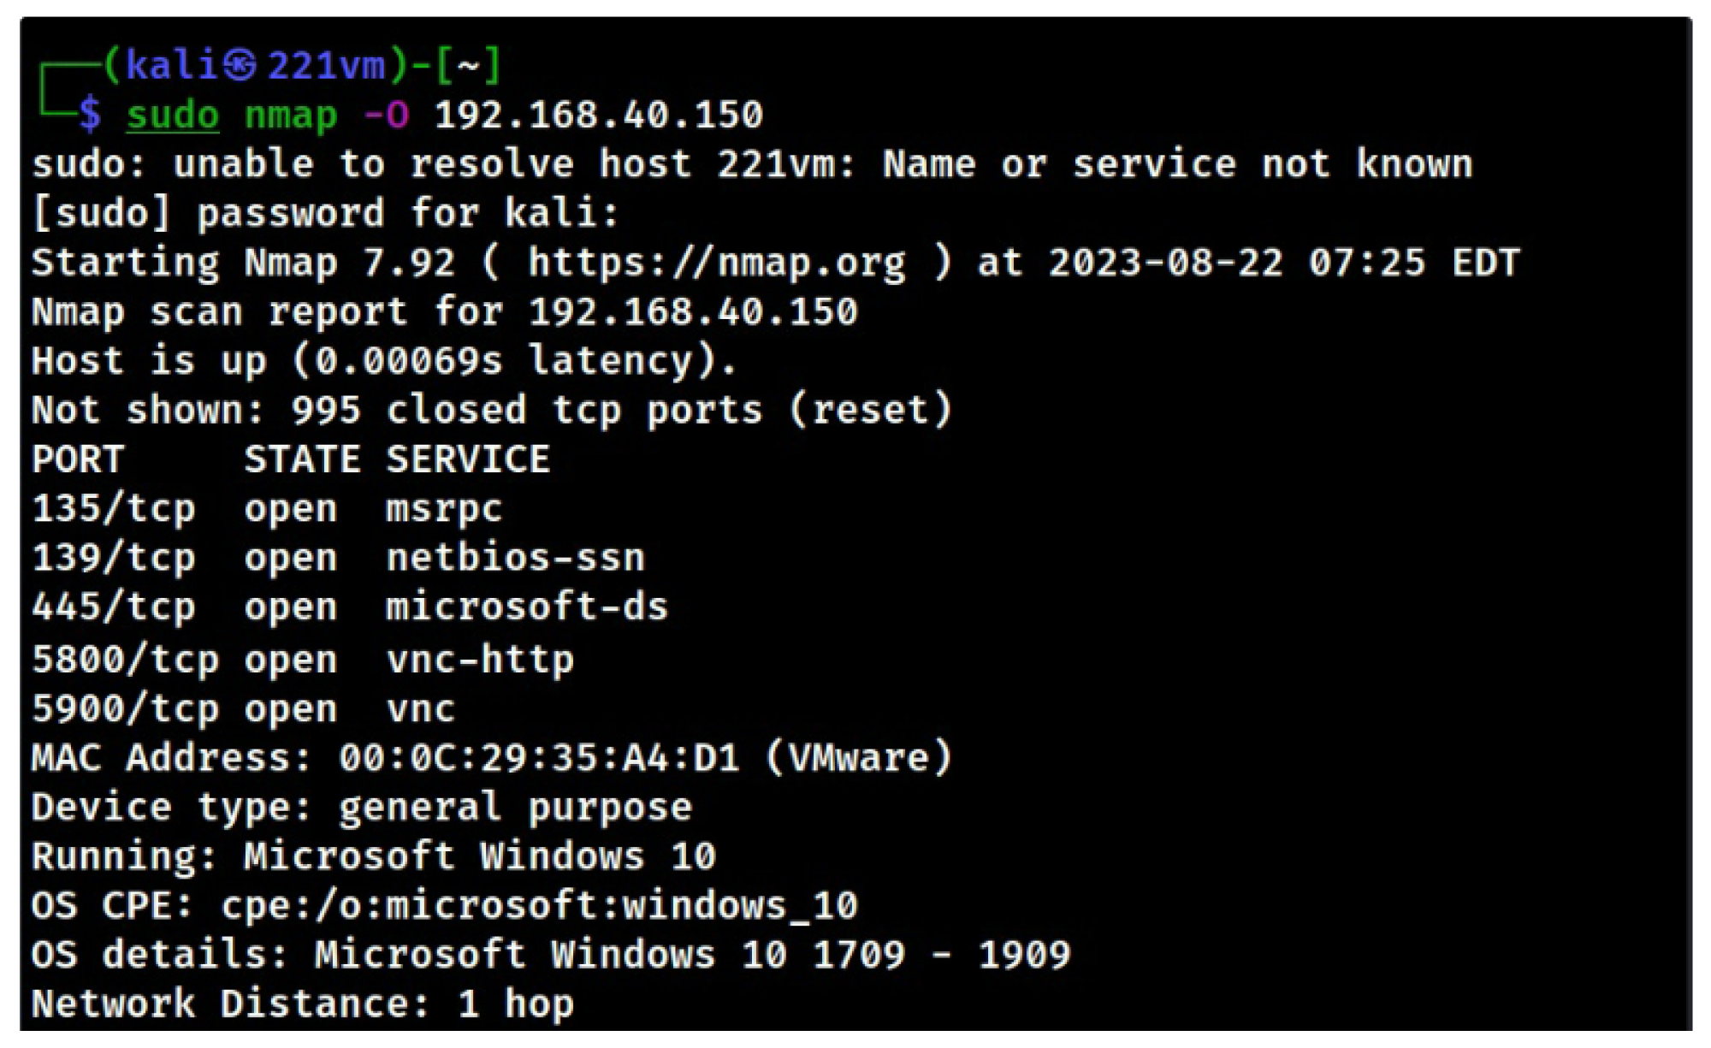Click the 135/tcp port entry
This screenshot has height=1048, width=1711.
[114, 510]
